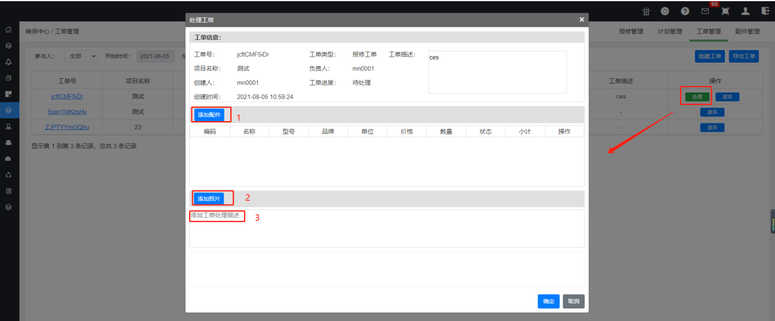Click the 工单描述 text box containing ces
Image resolution: width=775 pixels, height=321 pixels.
tap(497, 72)
